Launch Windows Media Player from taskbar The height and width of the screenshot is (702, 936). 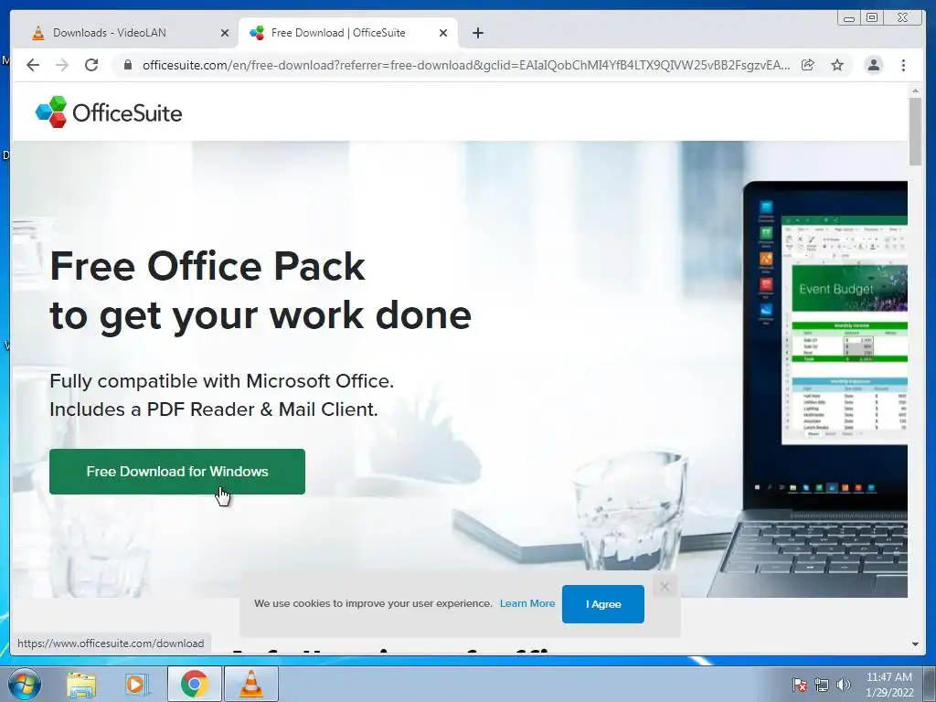point(137,684)
